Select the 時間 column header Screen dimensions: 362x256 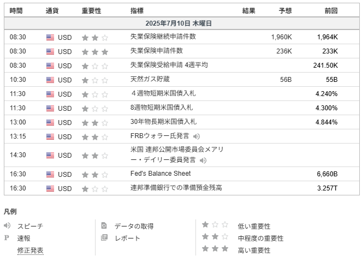[16, 10]
